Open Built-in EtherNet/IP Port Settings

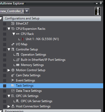(x=43, y=60)
